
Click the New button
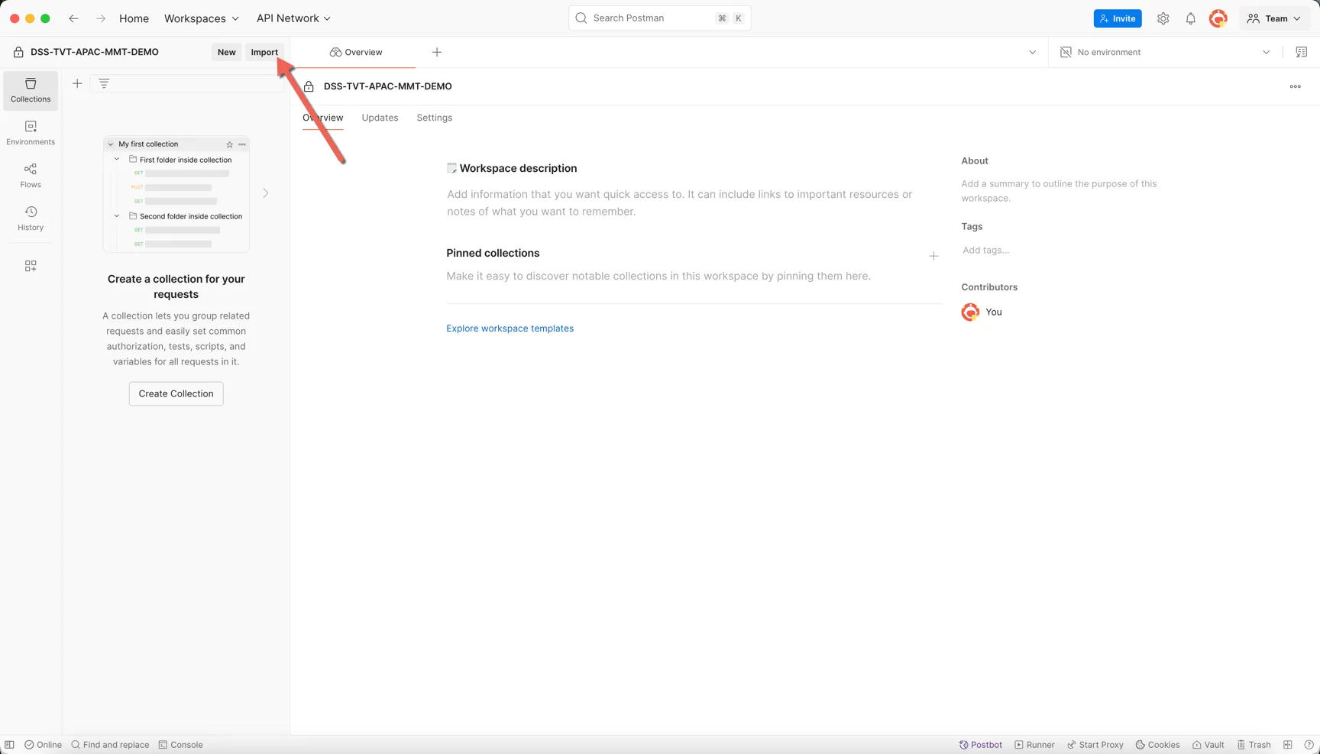pos(226,52)
